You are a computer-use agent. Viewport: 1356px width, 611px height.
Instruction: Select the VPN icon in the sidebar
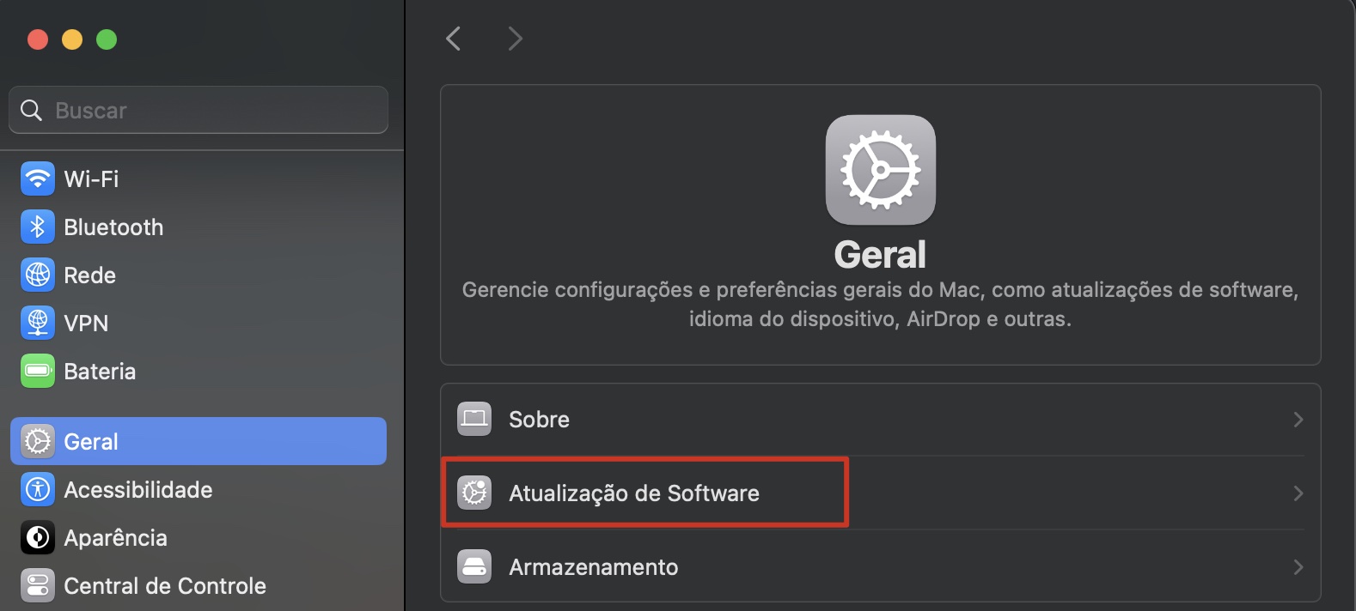pyautogui.click(x=37, y=323)
